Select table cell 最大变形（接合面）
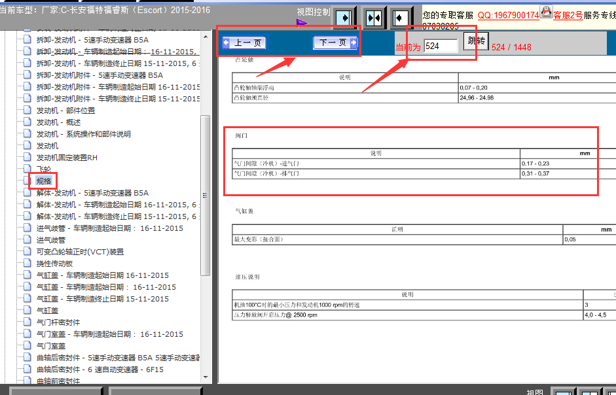This screenshot has width=616, height=395. pyautogui.click(x=397, y=239)
